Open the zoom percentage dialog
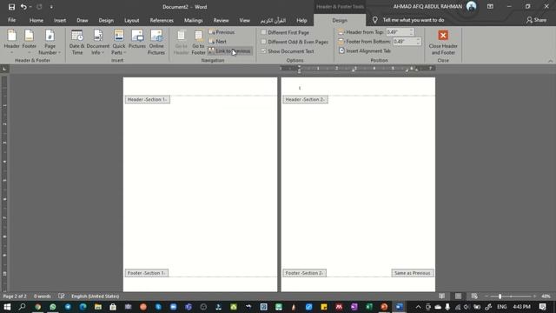The width and height of the screenshot is (556, 313). point(546,296)
